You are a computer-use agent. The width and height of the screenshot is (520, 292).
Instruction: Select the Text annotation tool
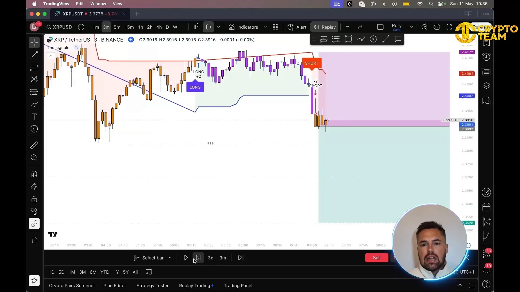coord(34,117)
